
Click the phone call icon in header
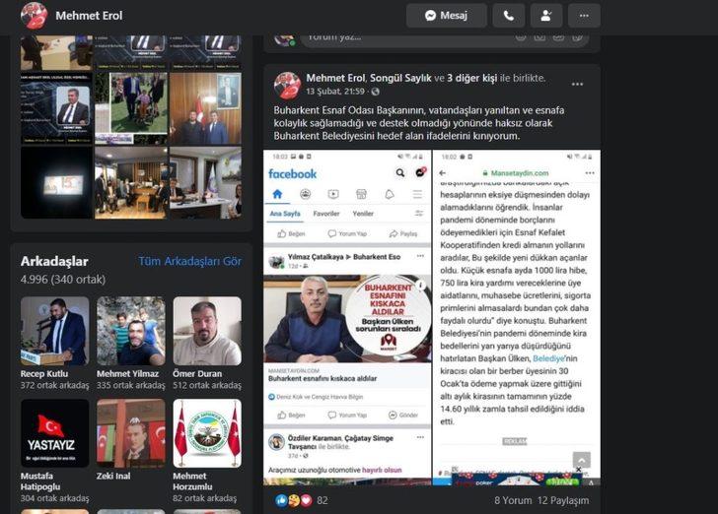pos(508,16)
